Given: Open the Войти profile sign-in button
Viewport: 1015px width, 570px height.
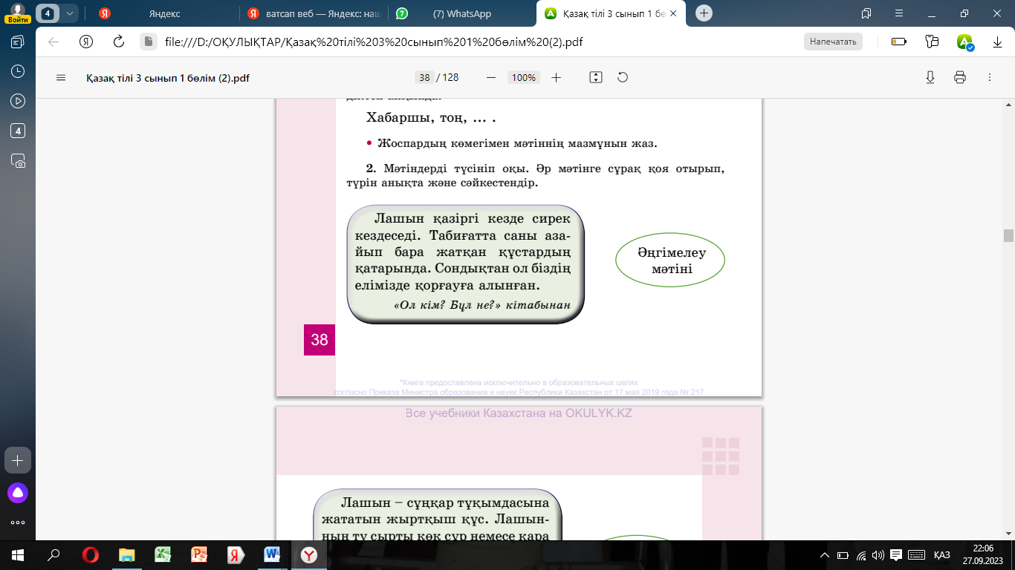Looking at the screenshot, I should click(x=16, y=13).
